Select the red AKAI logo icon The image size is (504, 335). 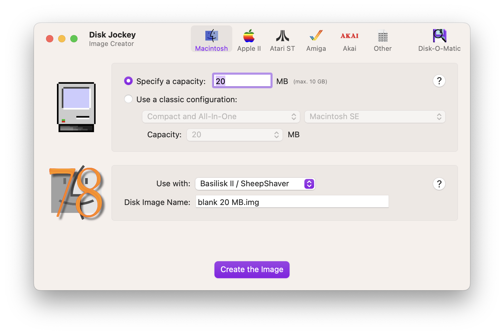coord(349,36)
